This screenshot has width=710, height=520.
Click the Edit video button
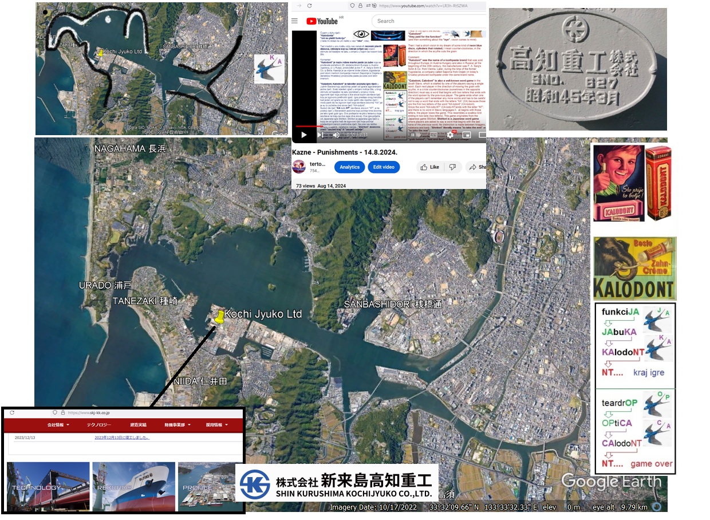point(384,167)
